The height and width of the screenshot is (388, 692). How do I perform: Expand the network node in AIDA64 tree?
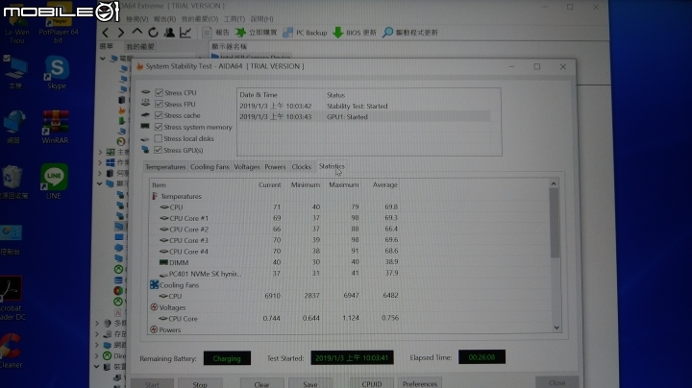pos(97,345)
